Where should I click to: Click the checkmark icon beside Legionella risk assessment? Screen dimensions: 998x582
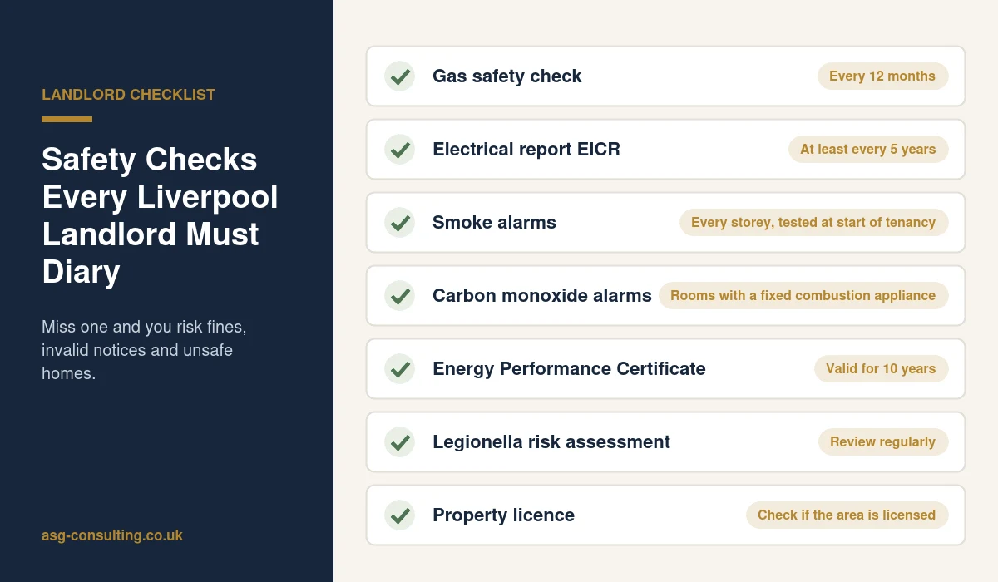click(400, 442)
